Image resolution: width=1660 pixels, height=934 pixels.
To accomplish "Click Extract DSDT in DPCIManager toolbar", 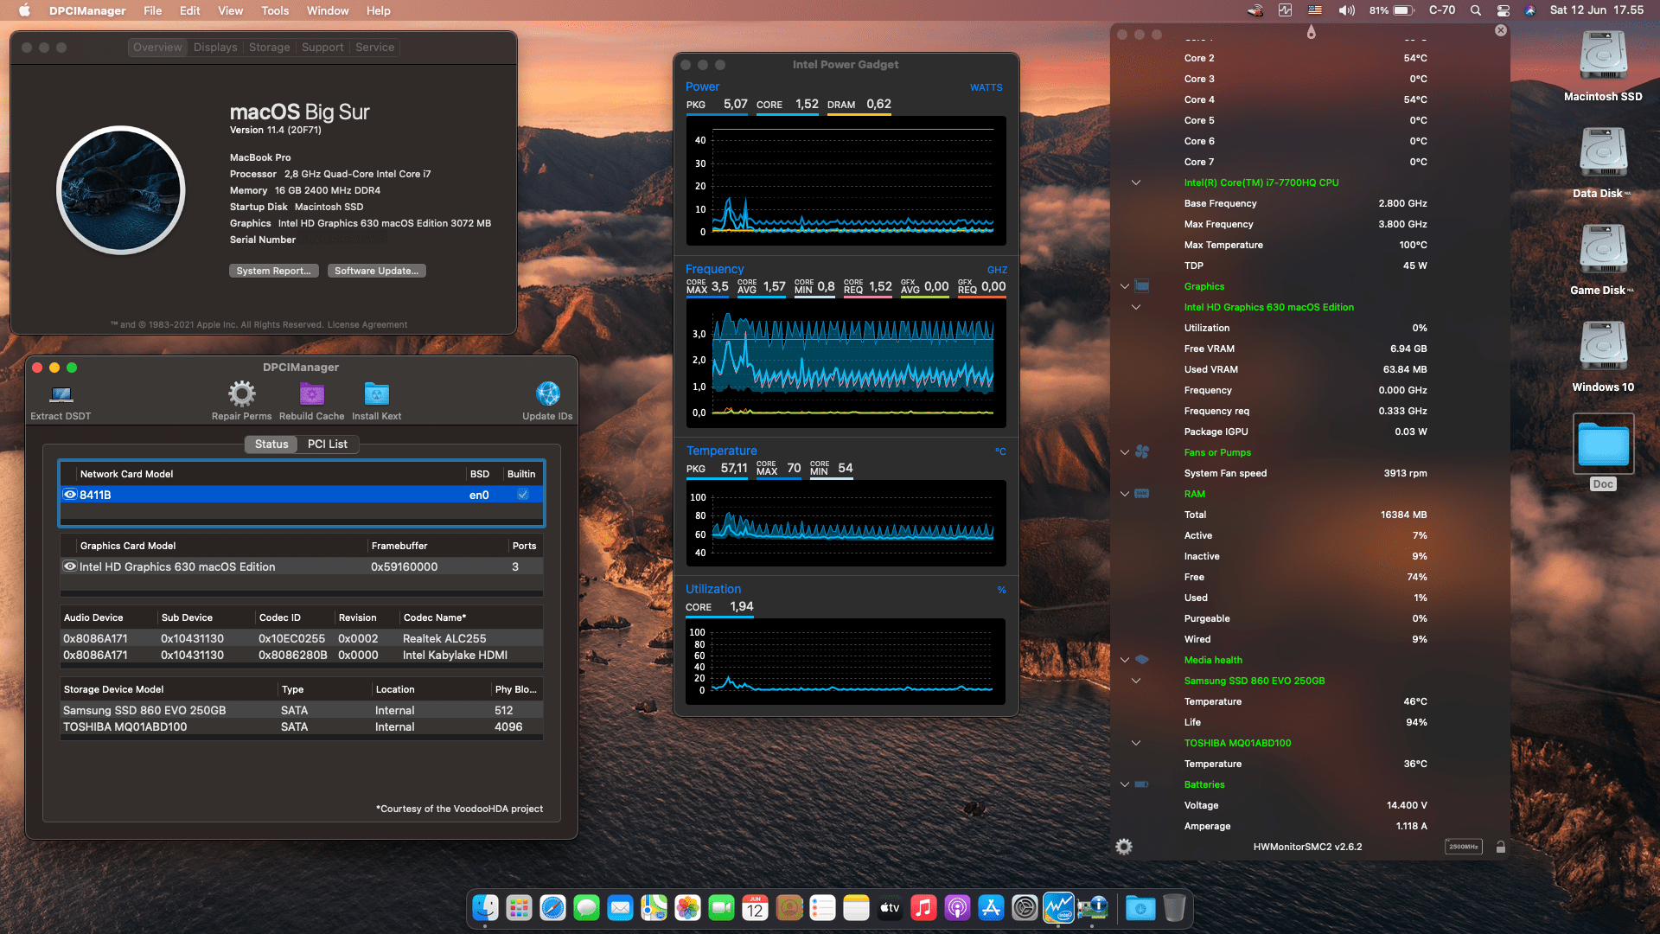I will tap(61, 402).
